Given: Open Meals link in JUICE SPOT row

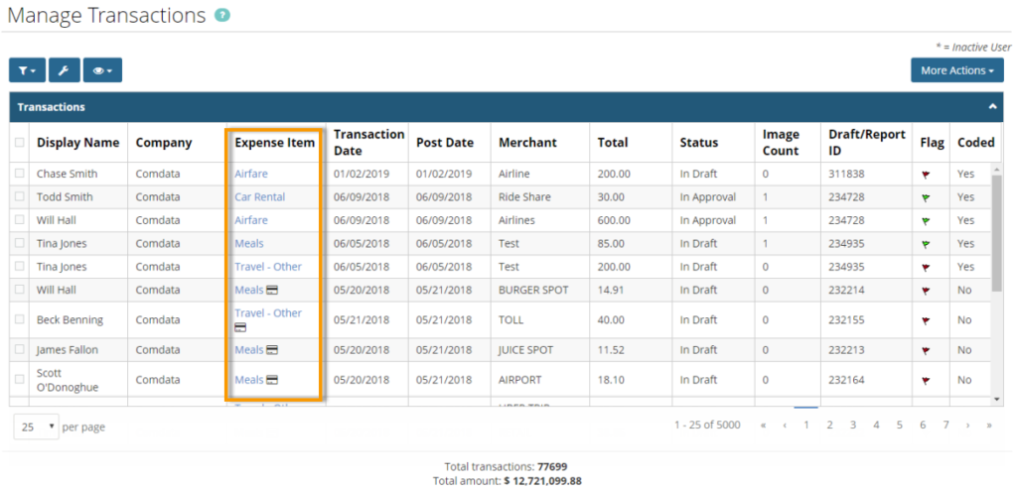Looking at the screenshot, I should tap(249, 350).
